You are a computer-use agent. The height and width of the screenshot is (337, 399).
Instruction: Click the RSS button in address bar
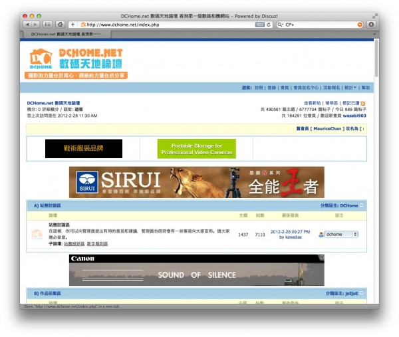(x=259, y=25)
